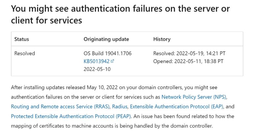The height and width of the screenshot is (134, 253).
Task: Click the Resolved: 2022-05-19 history entry
Action: tap(189, 53)
